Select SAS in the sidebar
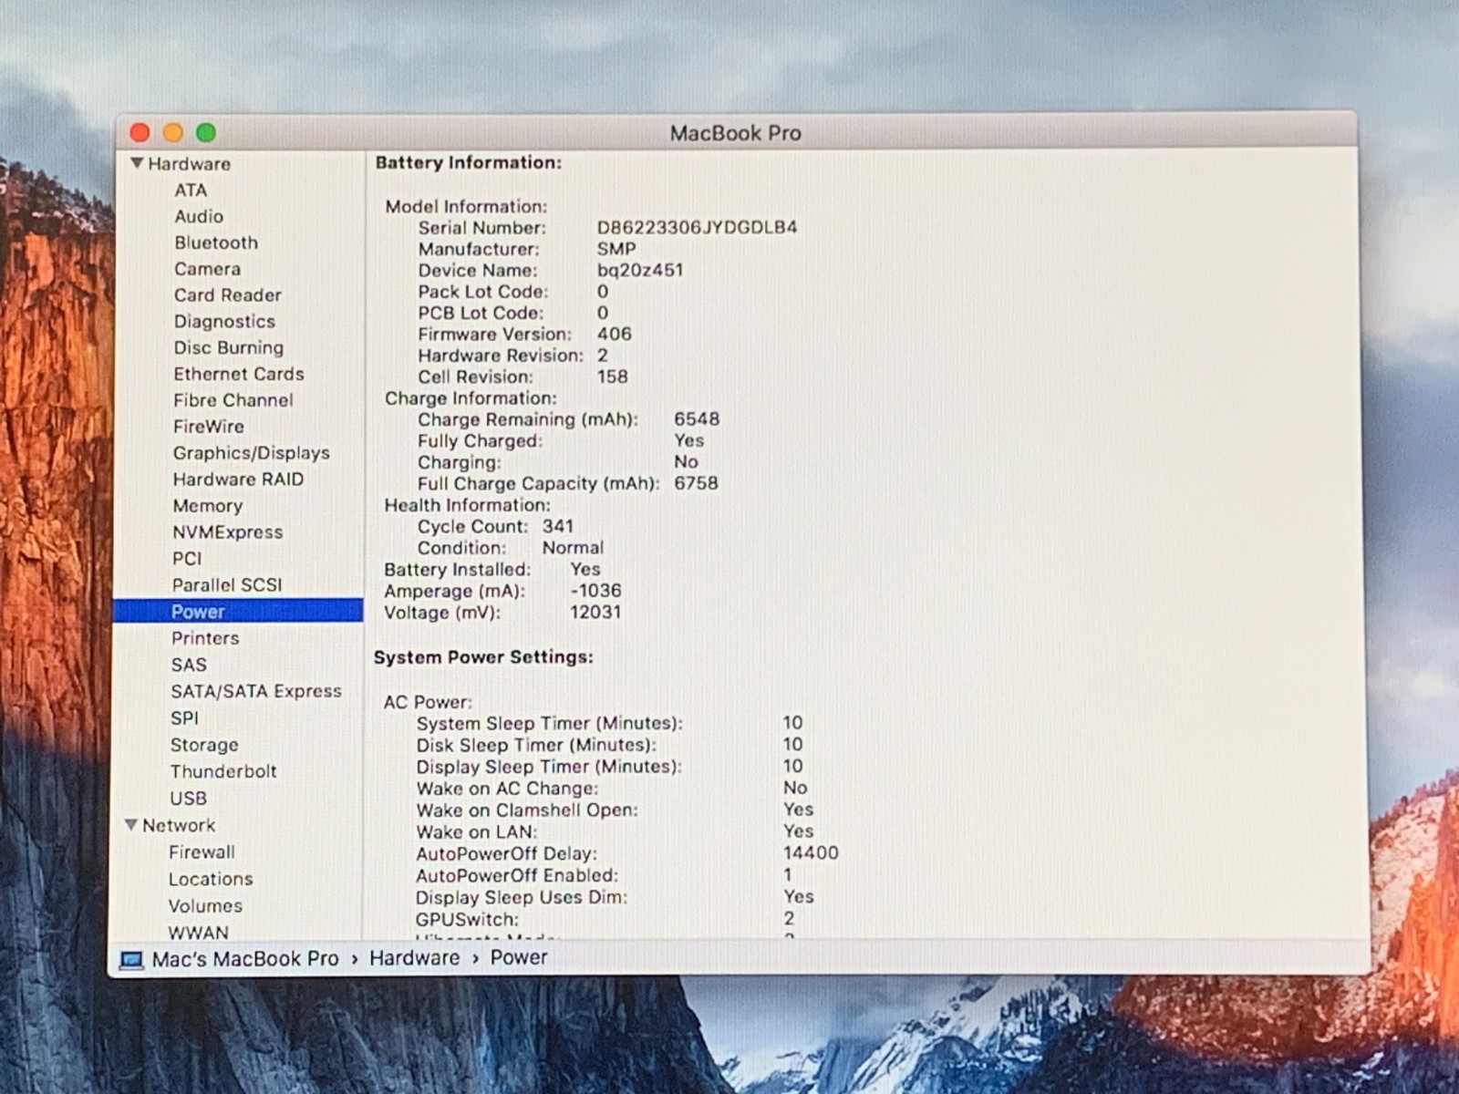The width and height of the screenshot is (1459, 1094). (189, 666)
